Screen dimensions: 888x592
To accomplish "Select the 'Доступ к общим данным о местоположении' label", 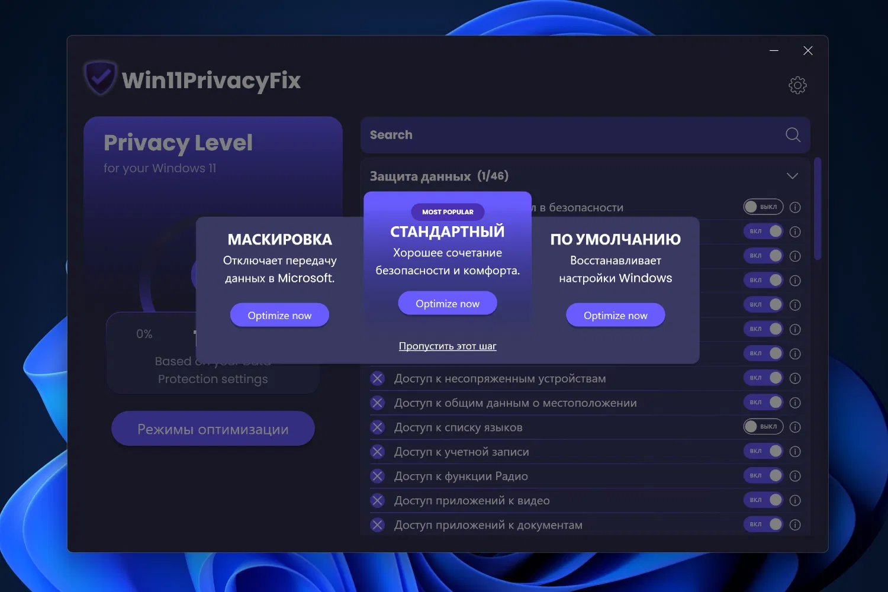I will coord(516,403).
